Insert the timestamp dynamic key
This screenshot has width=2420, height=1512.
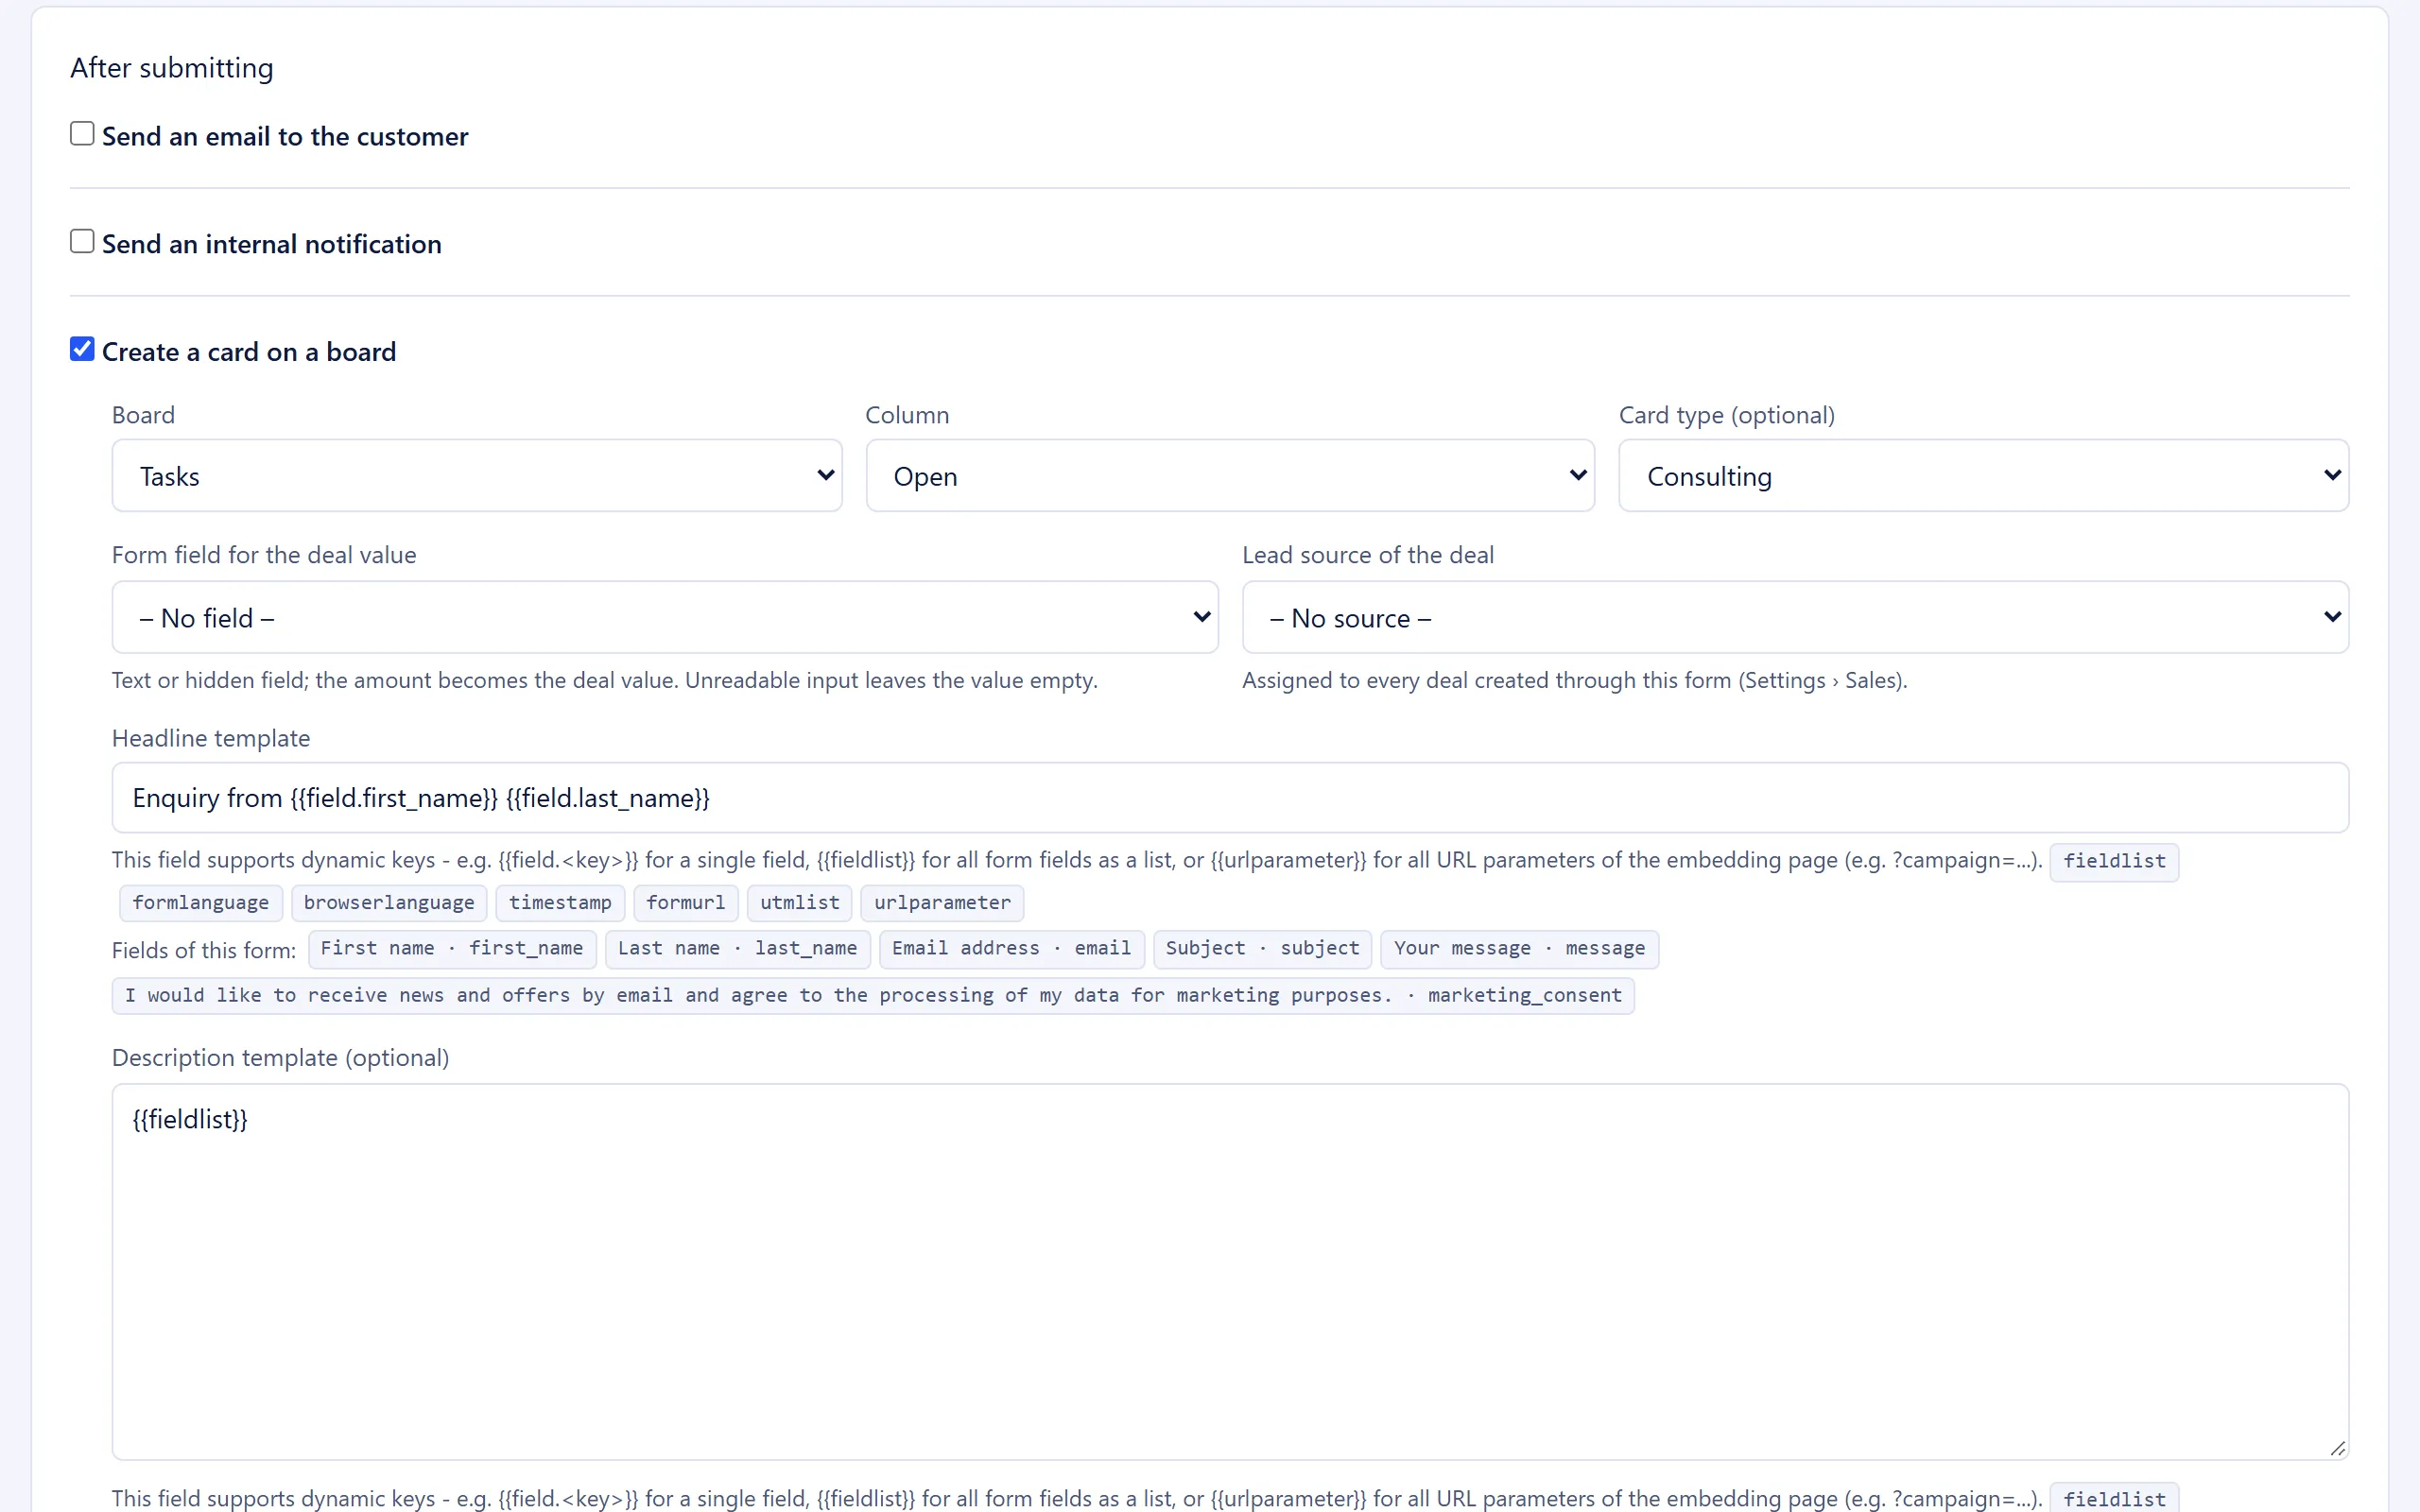[560, 903]
